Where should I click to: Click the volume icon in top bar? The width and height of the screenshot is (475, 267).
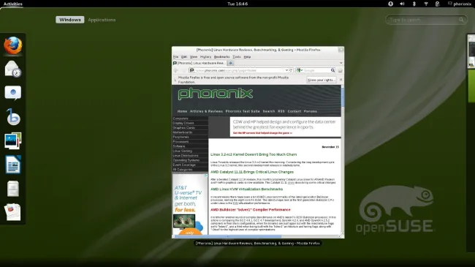(x=402, y=4)
